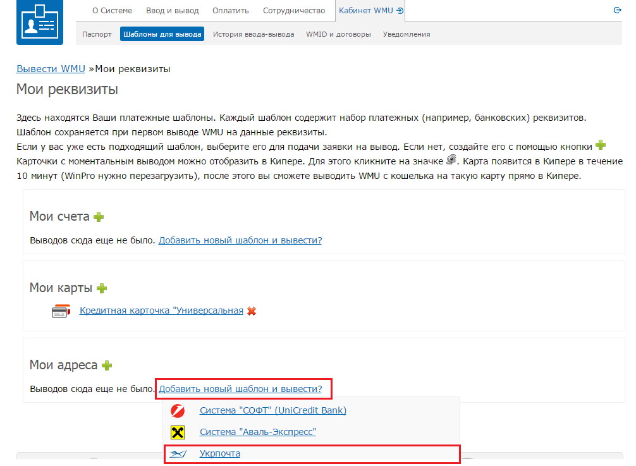The width and height of the screenshot is (636, 466).
Task: Click the Вывести WMU breadcrumb link
Action: tap(51, 69)
